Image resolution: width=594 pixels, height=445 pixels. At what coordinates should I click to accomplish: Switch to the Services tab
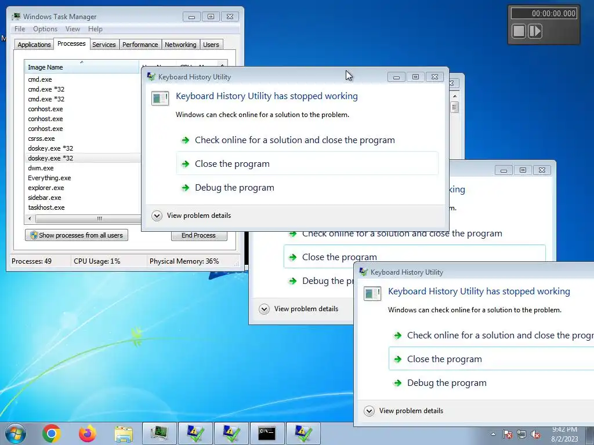(104, 45)
